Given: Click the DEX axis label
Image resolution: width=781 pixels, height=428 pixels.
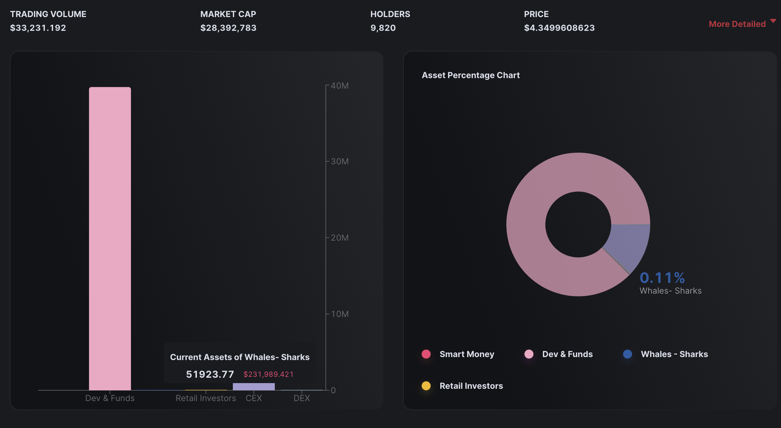Looking at the screenshot, I should (x=302, y=398).
